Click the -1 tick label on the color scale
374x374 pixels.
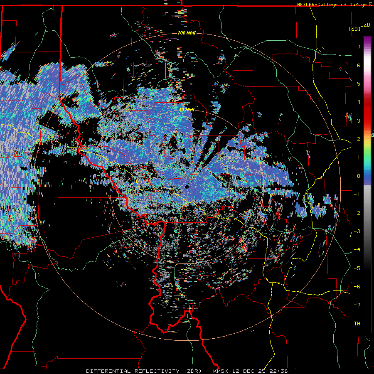point(357,194)
